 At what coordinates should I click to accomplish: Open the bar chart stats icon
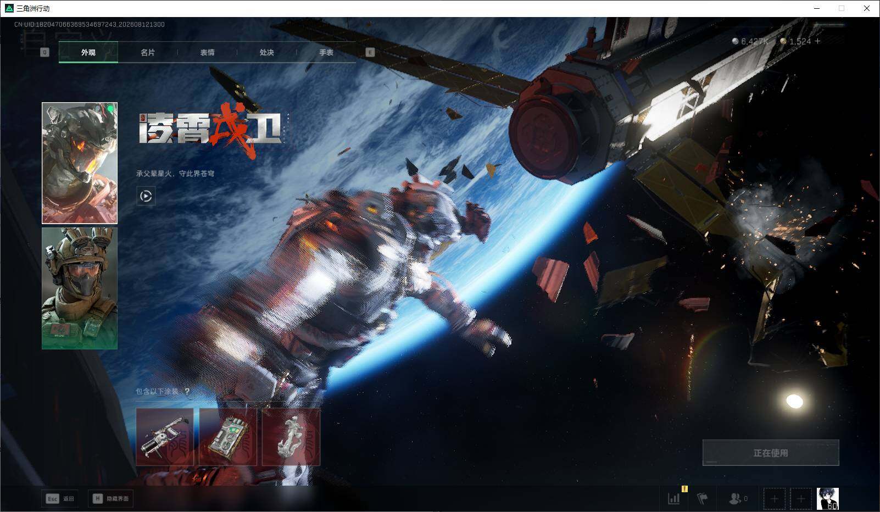[674, 499]
